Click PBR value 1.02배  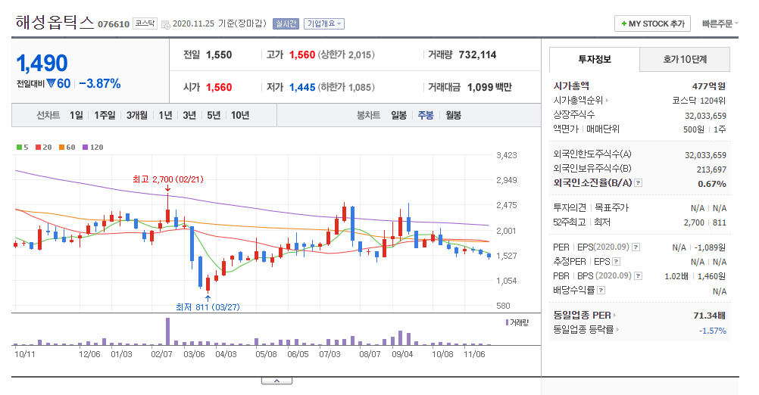pos(676,276)
